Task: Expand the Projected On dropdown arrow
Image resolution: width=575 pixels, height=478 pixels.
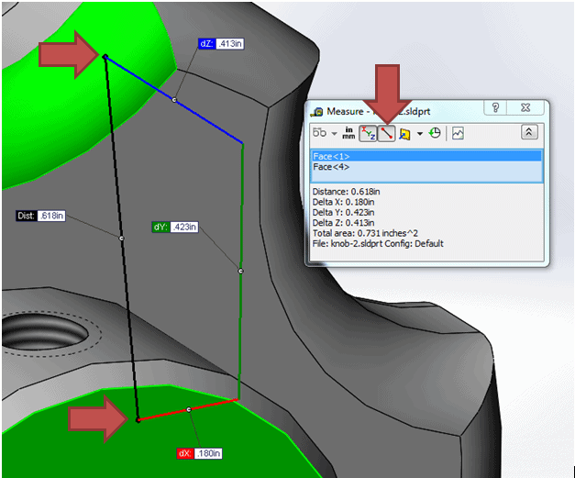Action: 419,134
